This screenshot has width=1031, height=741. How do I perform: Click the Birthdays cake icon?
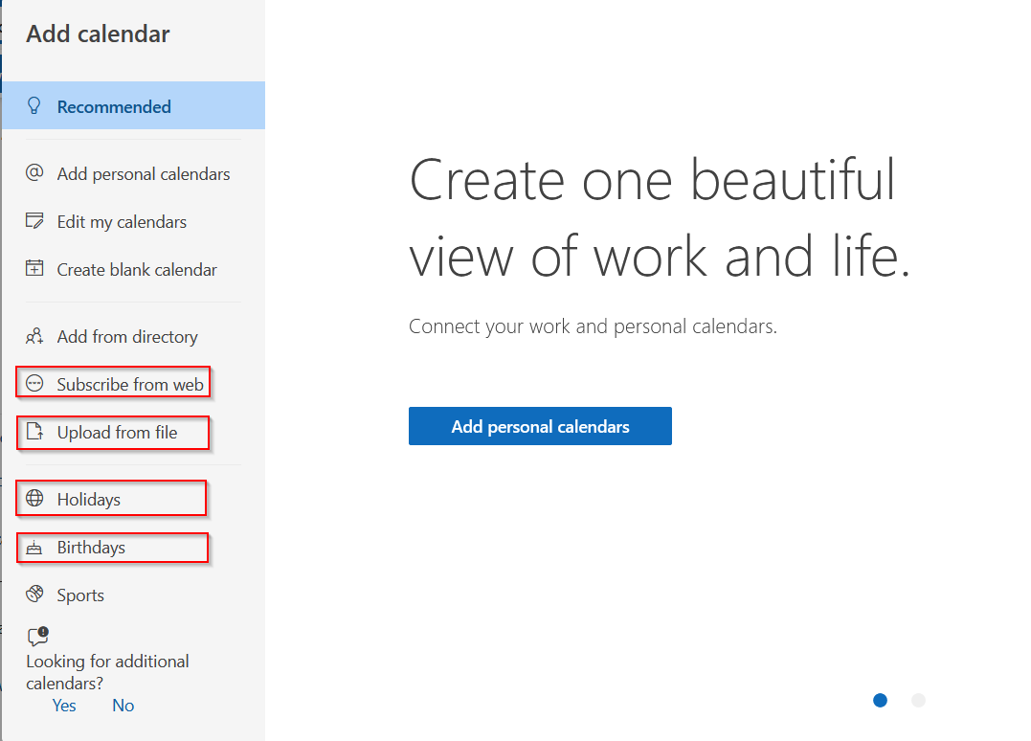click(35, 548)
